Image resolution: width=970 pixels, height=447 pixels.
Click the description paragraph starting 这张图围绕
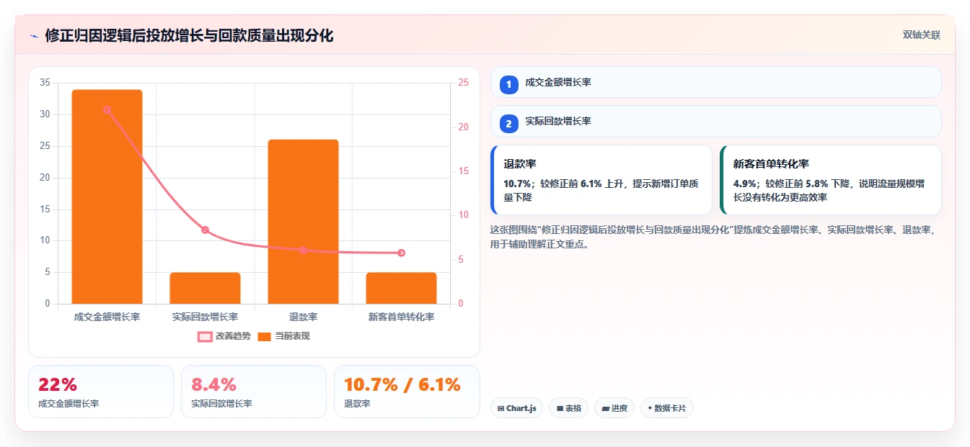point(713,237)
